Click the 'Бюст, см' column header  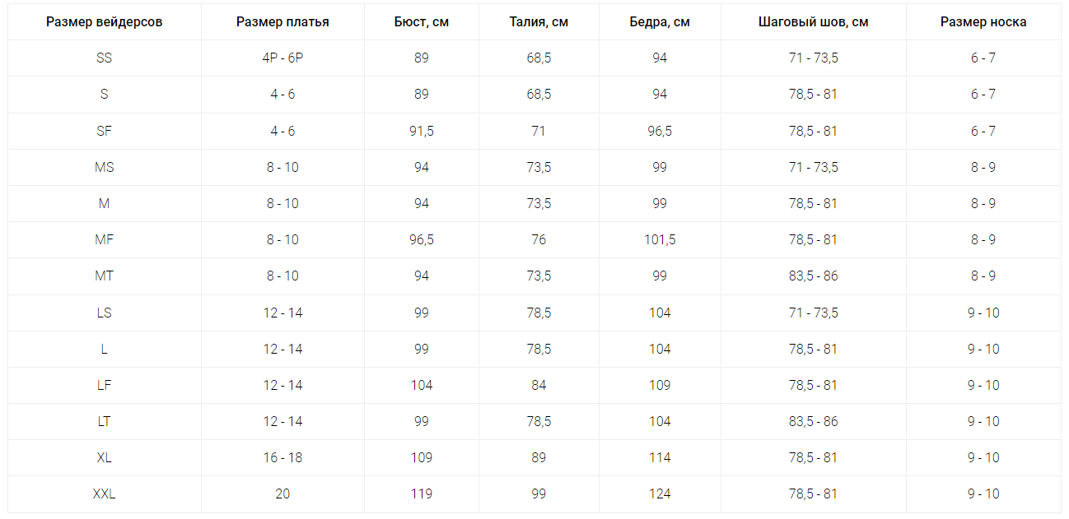click(x=422, y=22)
